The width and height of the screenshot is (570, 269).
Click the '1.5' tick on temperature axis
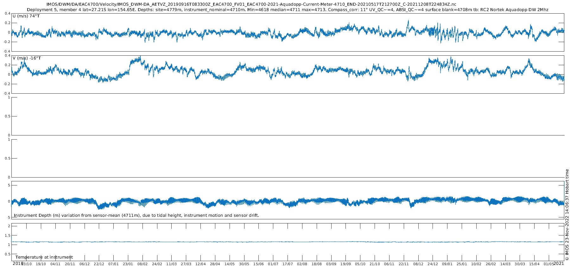[7, 235]
